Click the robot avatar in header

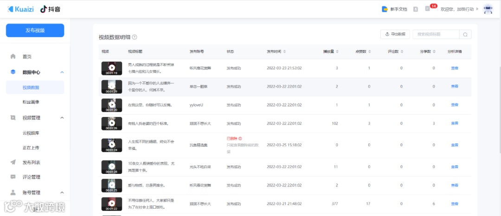coord(488,9)
